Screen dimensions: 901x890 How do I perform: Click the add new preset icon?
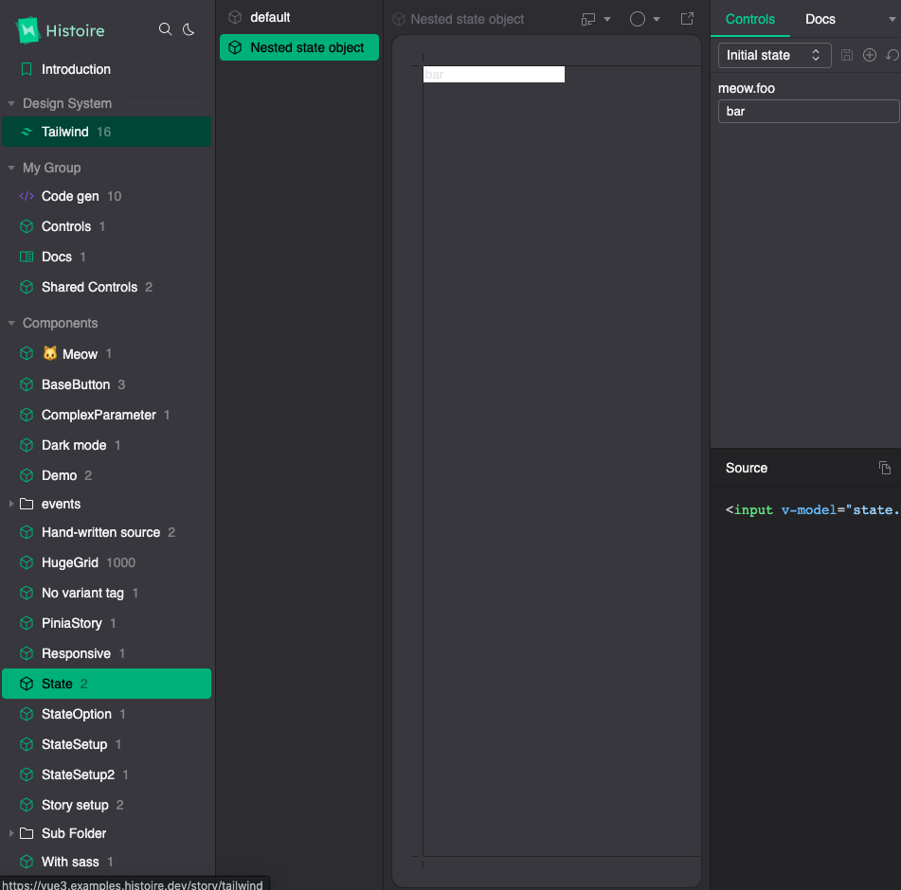coord(870,55)
